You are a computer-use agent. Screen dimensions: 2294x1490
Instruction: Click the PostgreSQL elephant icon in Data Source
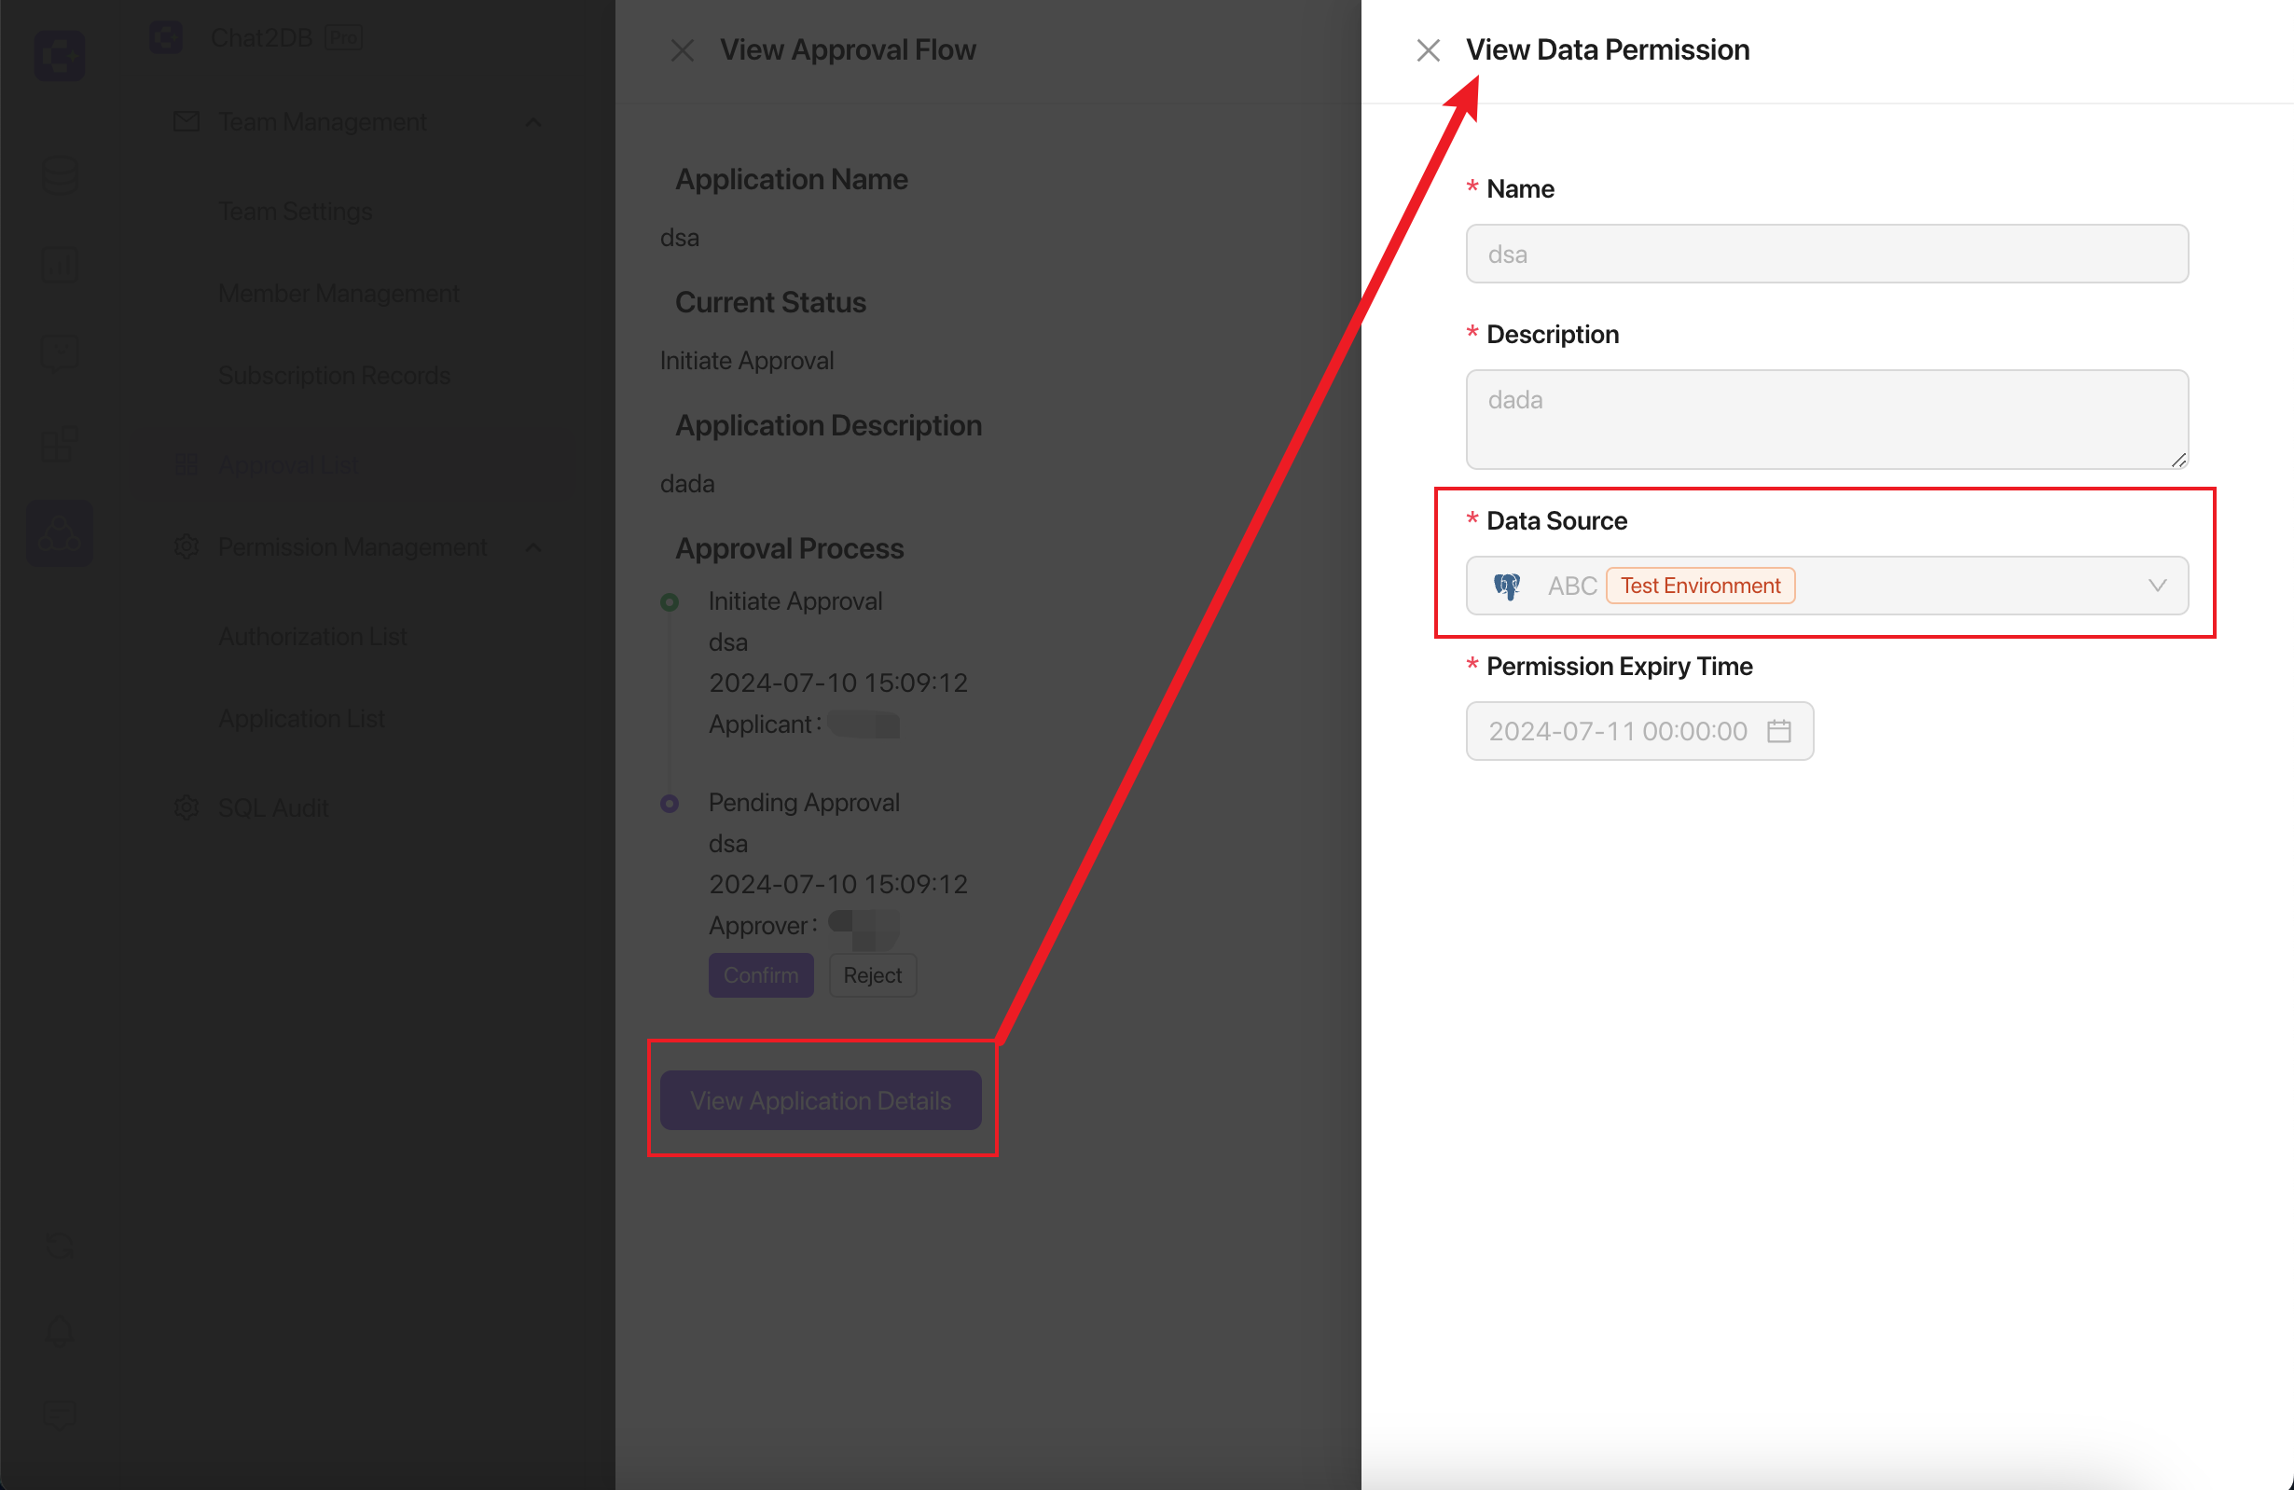tap(1507, 586)
